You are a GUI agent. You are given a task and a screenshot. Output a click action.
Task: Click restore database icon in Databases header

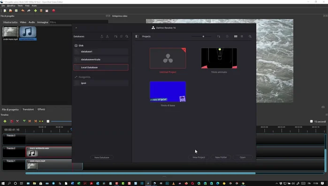click(107, 37)
